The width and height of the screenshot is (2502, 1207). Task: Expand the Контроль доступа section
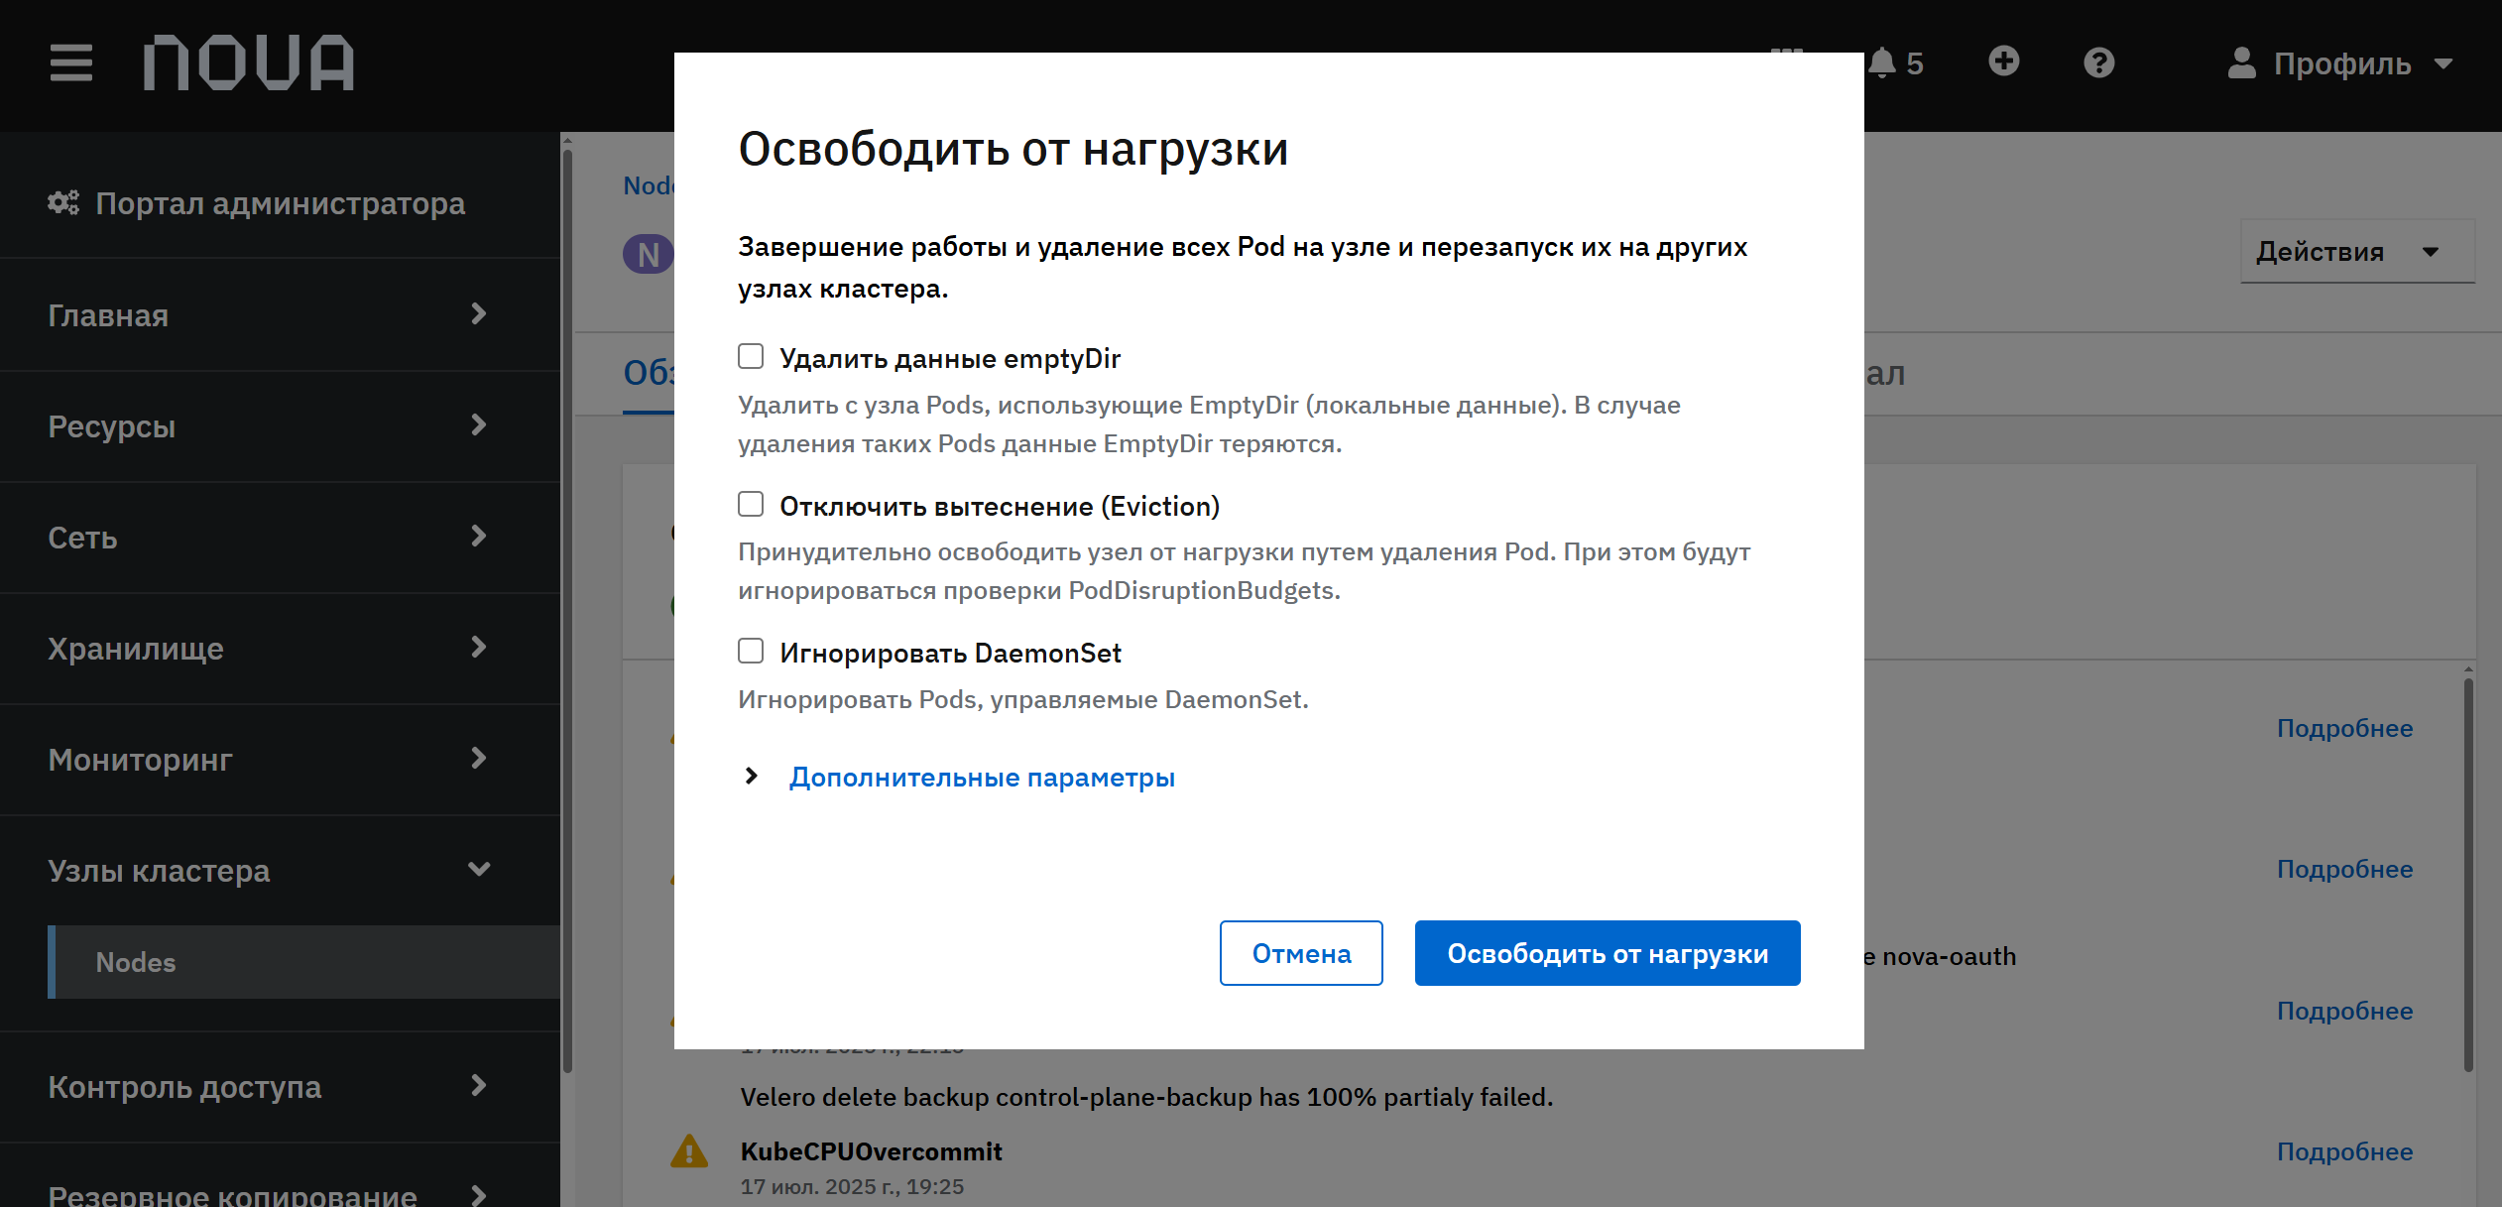coord(280,1086)
